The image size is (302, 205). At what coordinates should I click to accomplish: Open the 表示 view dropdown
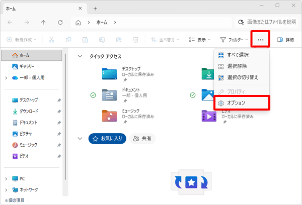tap(199, 40)
